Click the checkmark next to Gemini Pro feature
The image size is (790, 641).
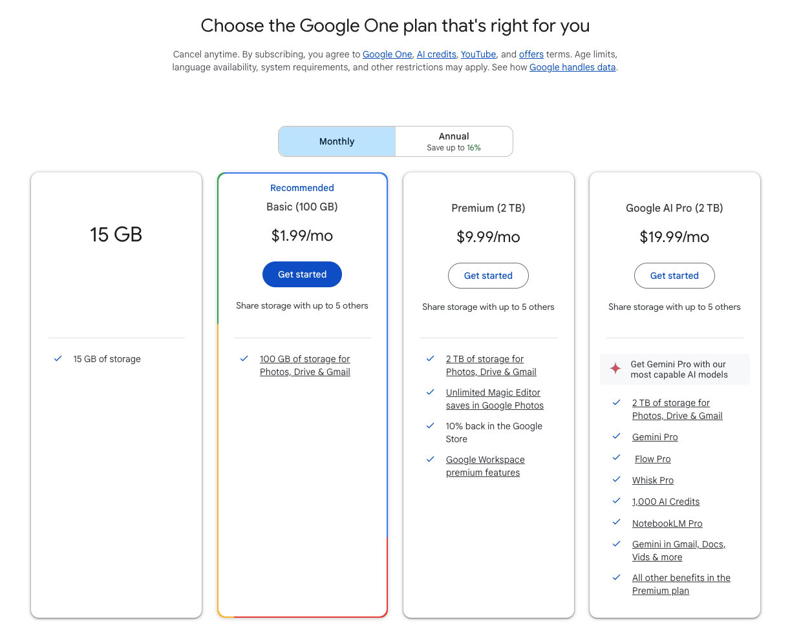(x=615, y=436)
